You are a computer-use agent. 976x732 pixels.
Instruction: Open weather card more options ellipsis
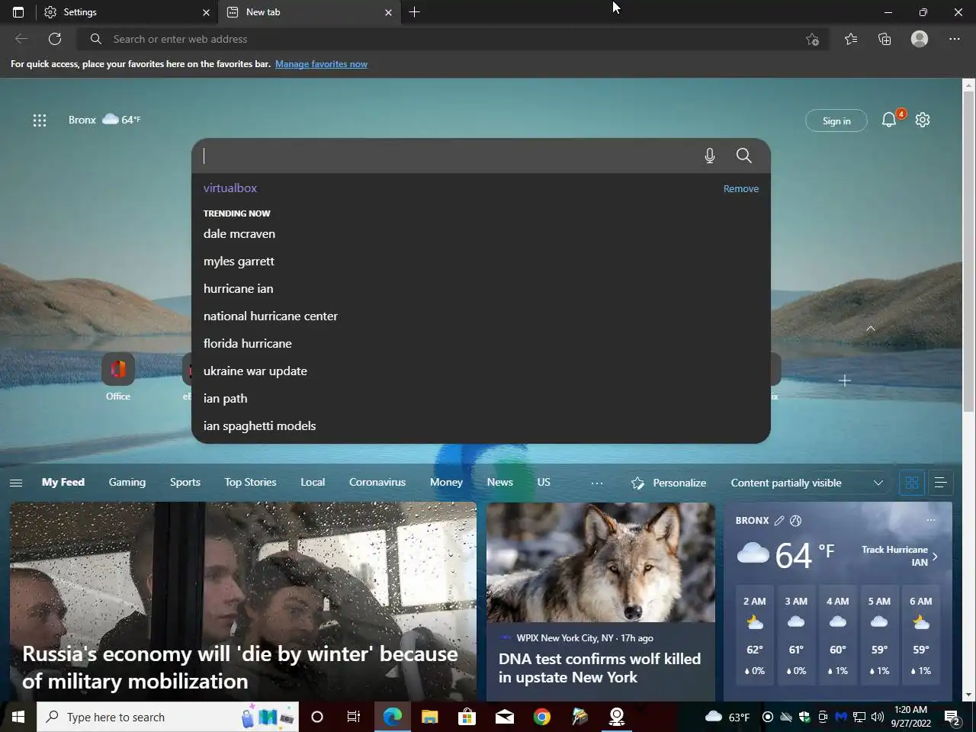pyautogui.click(x=930, y=520)
